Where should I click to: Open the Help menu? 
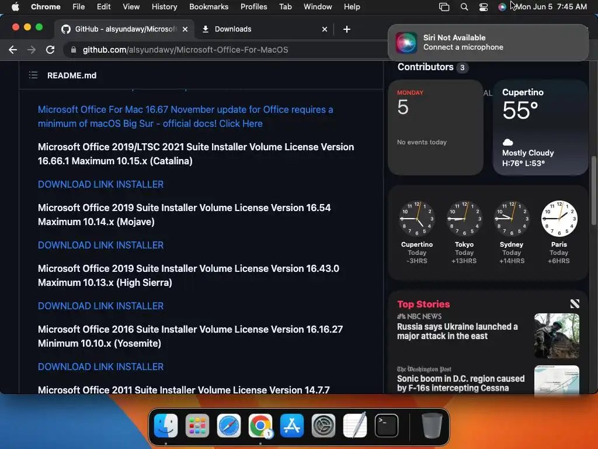tap(352, 6)
